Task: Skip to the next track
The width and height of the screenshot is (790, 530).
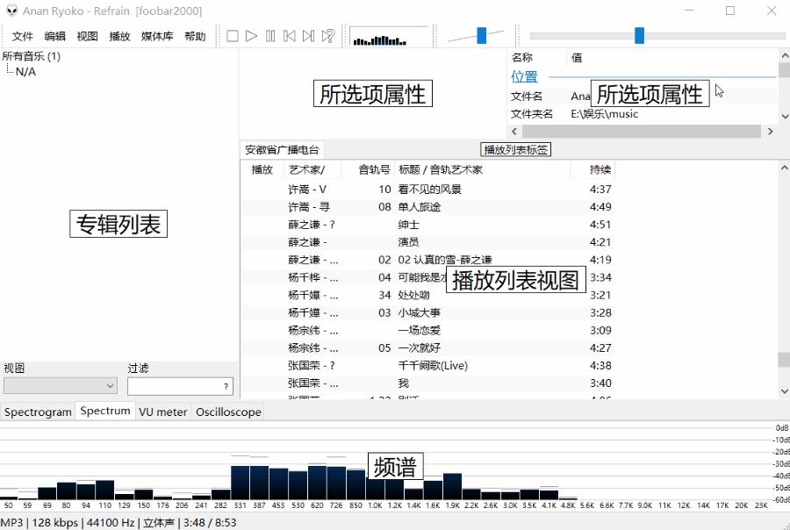Action: point(308,36)
